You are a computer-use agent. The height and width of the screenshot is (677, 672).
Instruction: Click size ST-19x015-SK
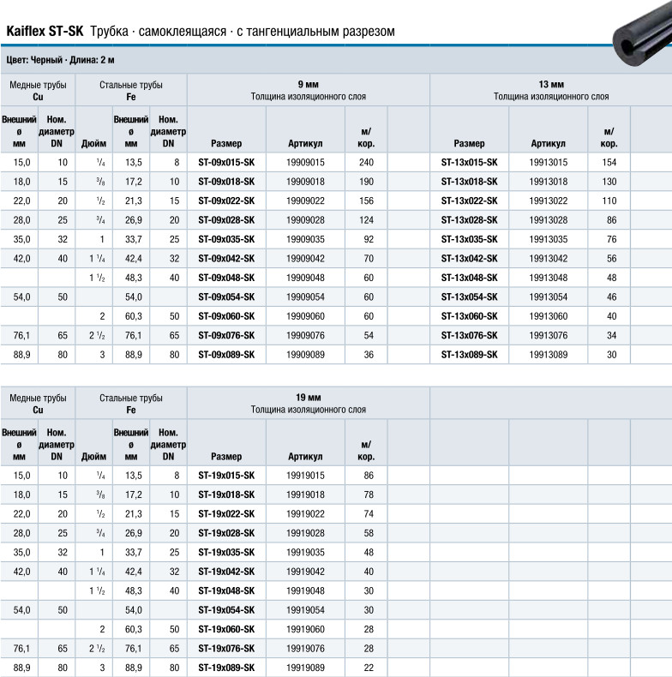tap(226, 476)
